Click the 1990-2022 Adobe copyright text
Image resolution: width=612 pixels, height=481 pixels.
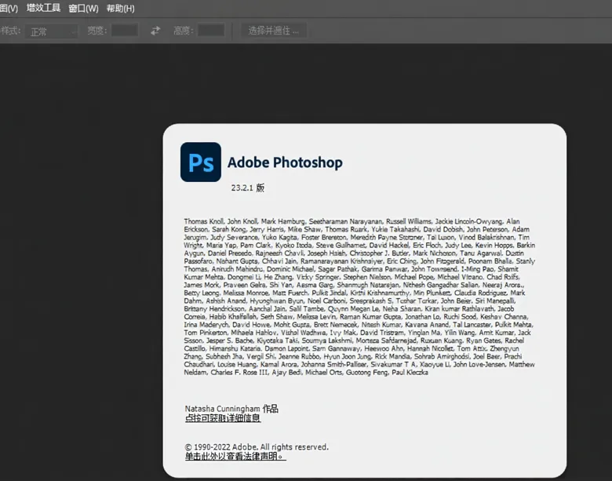(257, 446)
